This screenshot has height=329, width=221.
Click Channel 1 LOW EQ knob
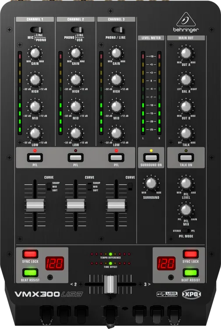(35, 133)
